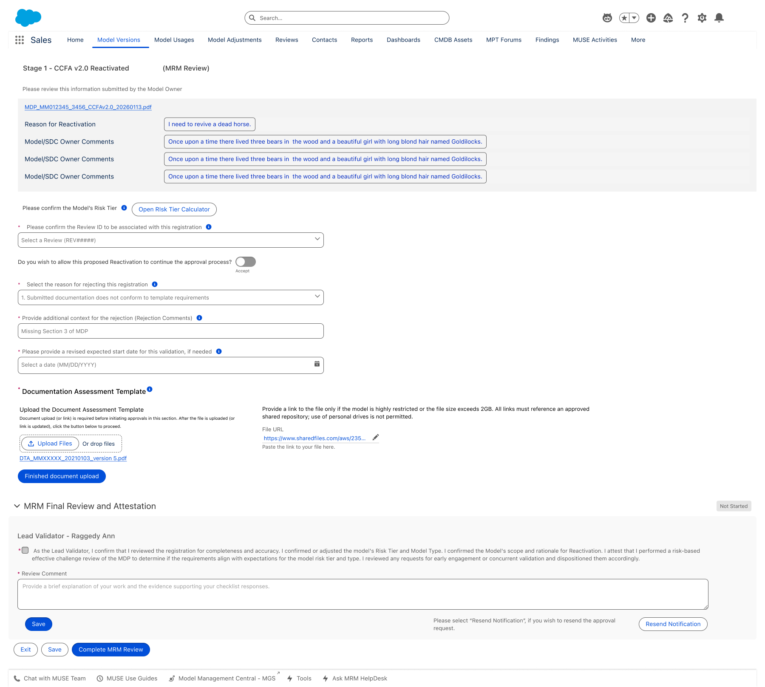Image resolution: width=765 pixels, height=687 pixels.
Task: Click the phone icon for Chat with MUSE Team
Action: tap(17, 678)
